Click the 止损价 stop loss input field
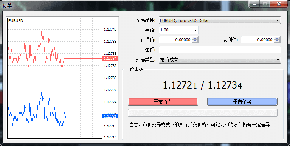Image resolution: width=290 pixels, height=146 pixels. (175, 40)
